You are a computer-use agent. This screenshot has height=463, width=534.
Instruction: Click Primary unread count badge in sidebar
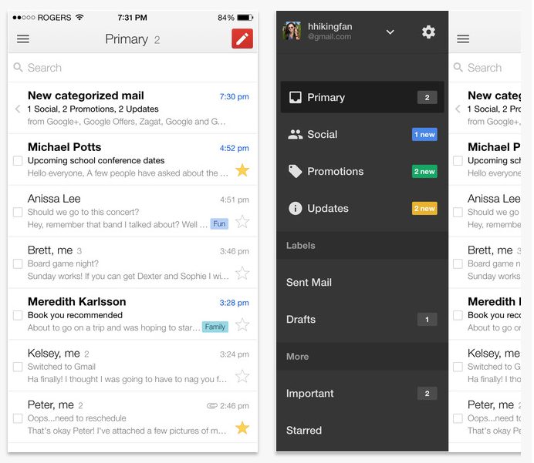pos(427,98)
